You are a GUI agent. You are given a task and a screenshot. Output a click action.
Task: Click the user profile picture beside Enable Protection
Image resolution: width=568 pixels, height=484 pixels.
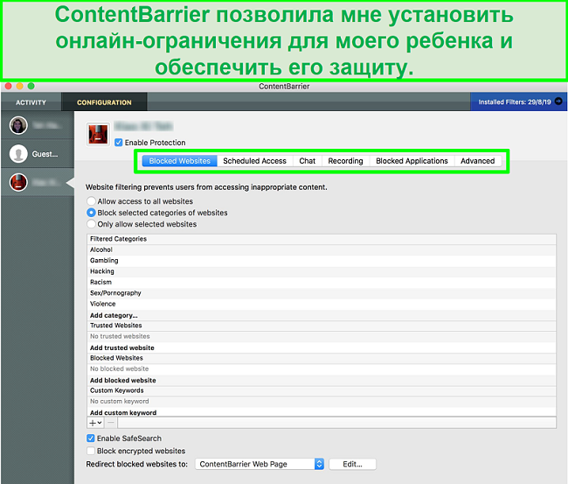[98, 134]
